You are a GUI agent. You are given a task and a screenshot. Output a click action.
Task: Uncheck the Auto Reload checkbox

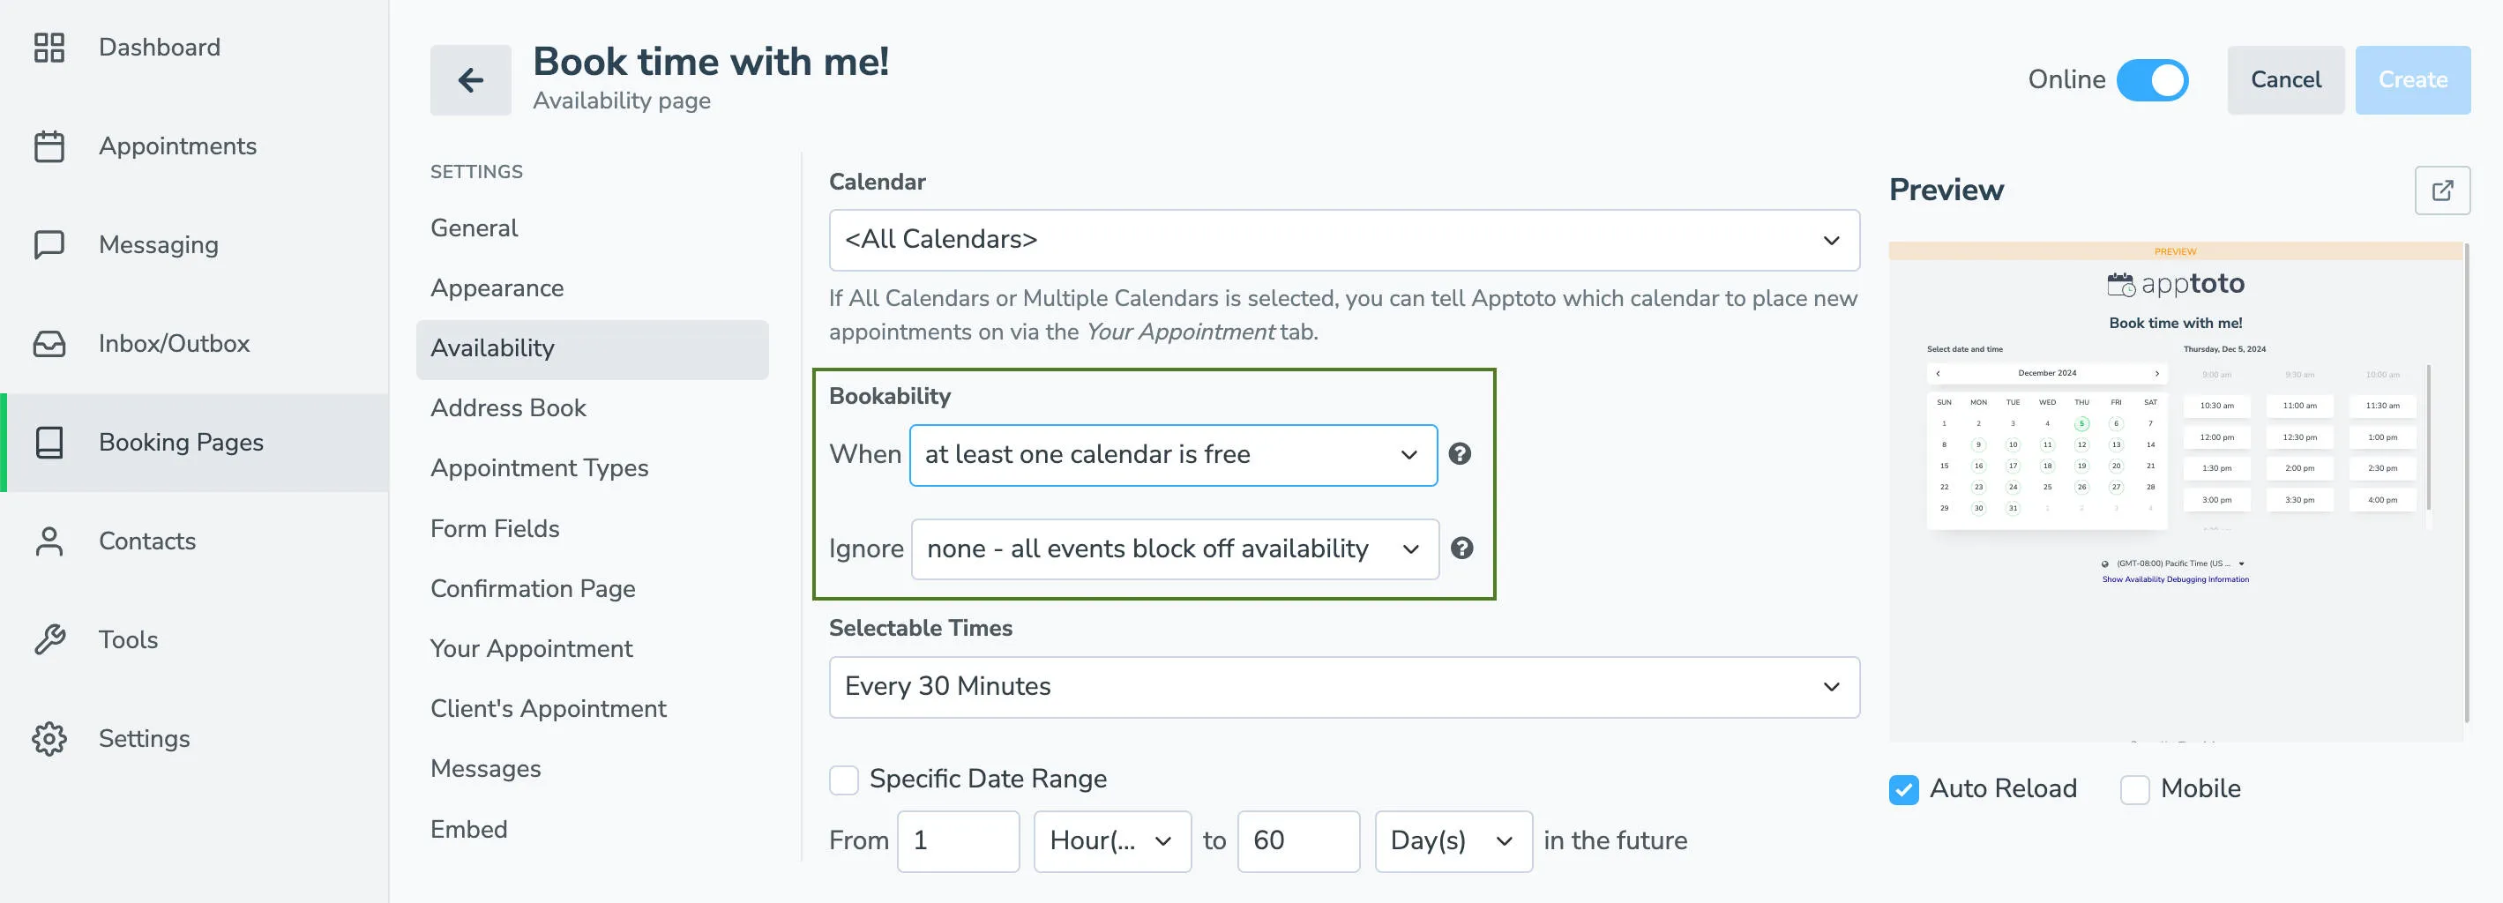click(1904, 789)
